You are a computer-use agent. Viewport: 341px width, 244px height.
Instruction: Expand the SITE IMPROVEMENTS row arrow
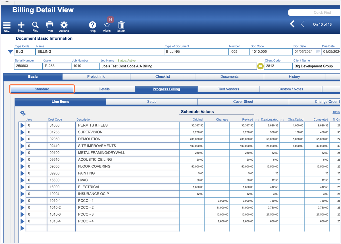[x=22, y=146]
